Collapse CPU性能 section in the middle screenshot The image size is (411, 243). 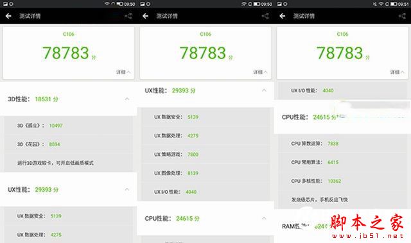(x=264, y=219)
